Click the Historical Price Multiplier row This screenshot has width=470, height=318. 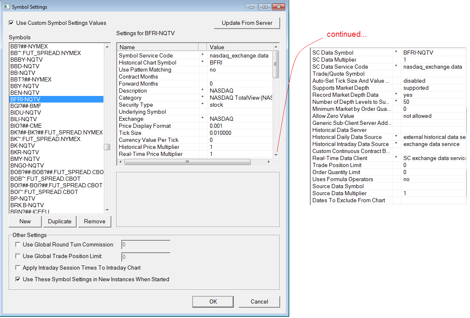point(195,147)
